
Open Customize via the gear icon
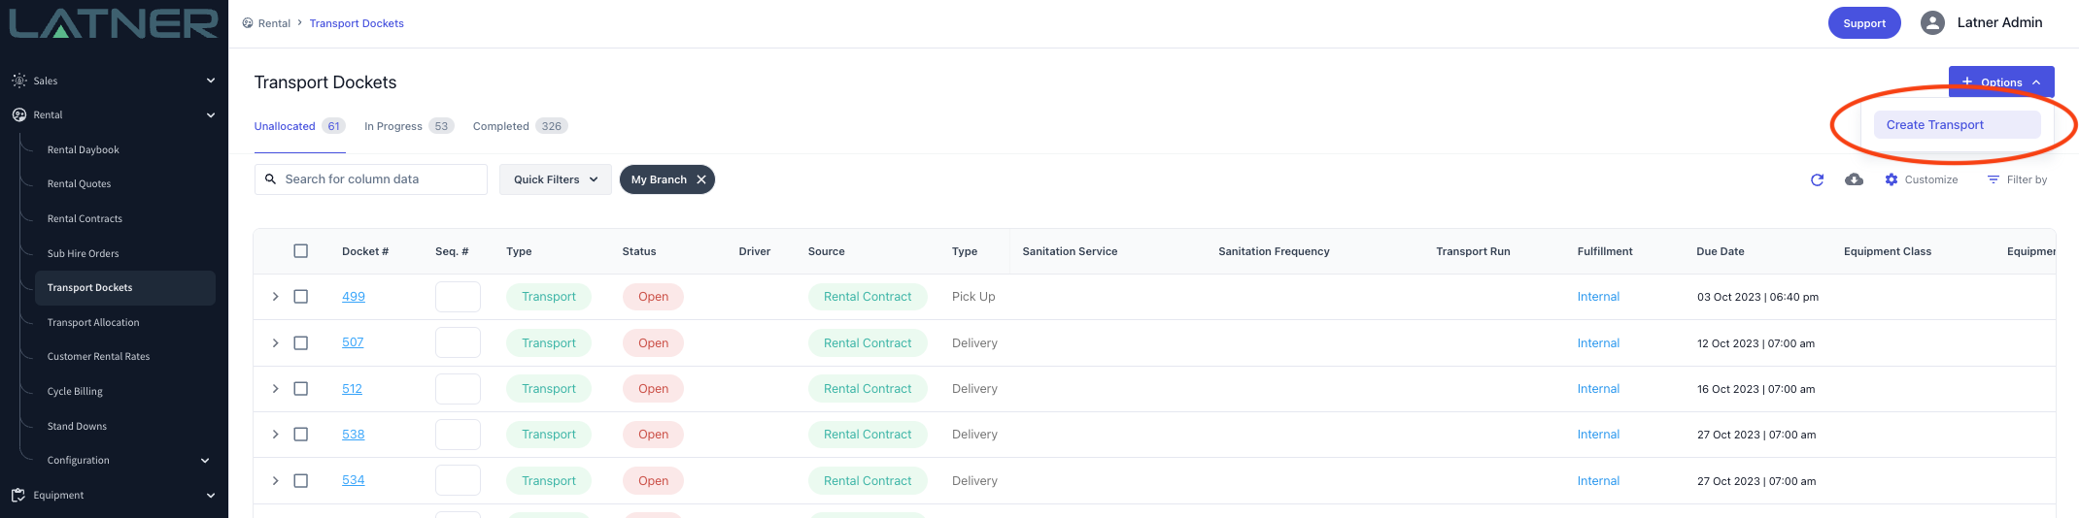[x=1891, y=179]
